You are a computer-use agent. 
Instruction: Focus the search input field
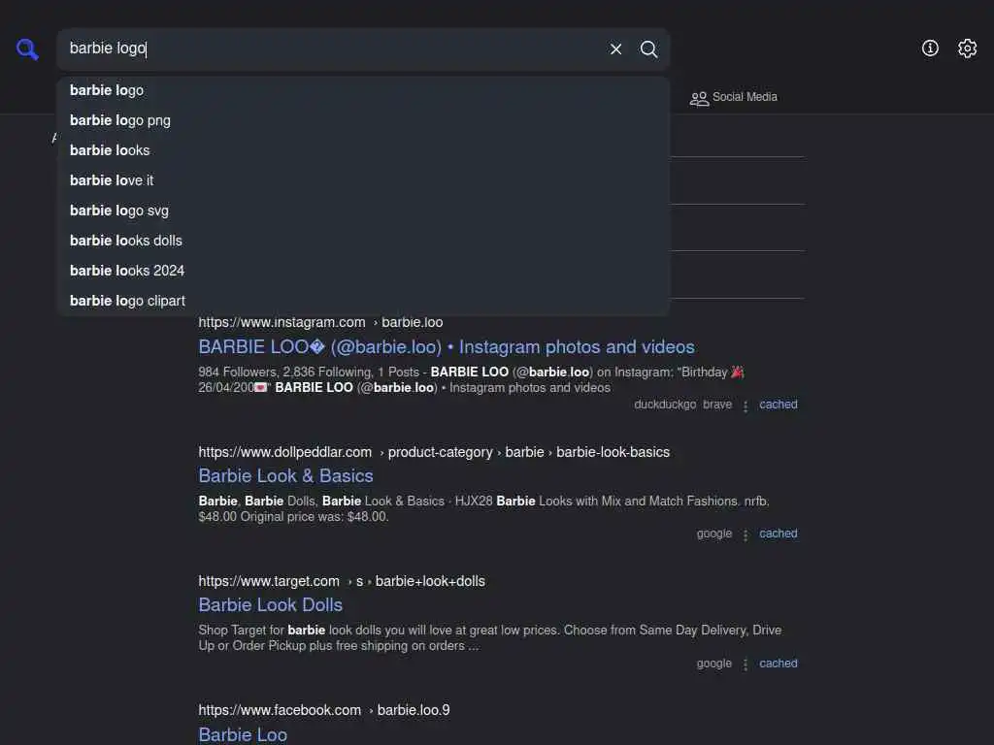(x=330, y=49)
